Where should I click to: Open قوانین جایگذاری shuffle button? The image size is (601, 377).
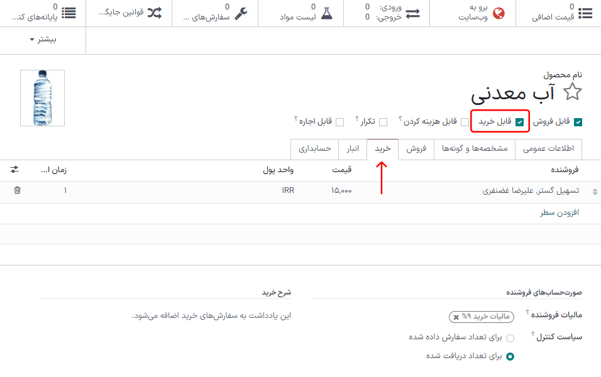pos(129,13)
